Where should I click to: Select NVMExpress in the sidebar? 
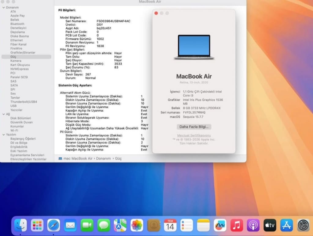point(20,69)
